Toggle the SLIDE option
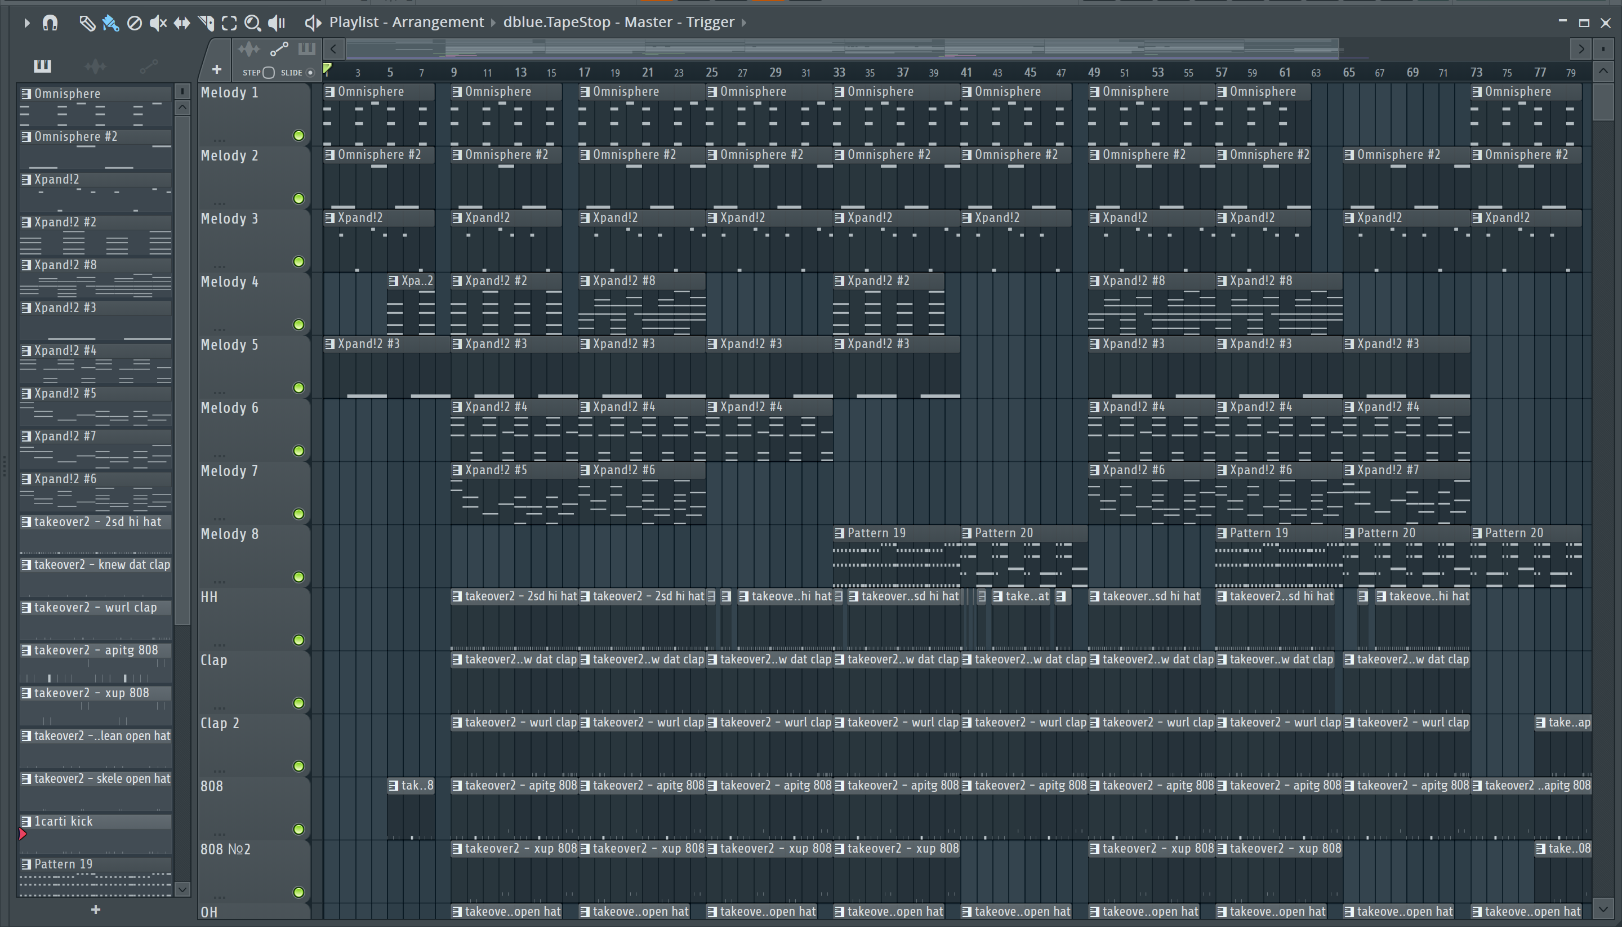The height and width of the screenshot is (927, 1622). (310, 73)
